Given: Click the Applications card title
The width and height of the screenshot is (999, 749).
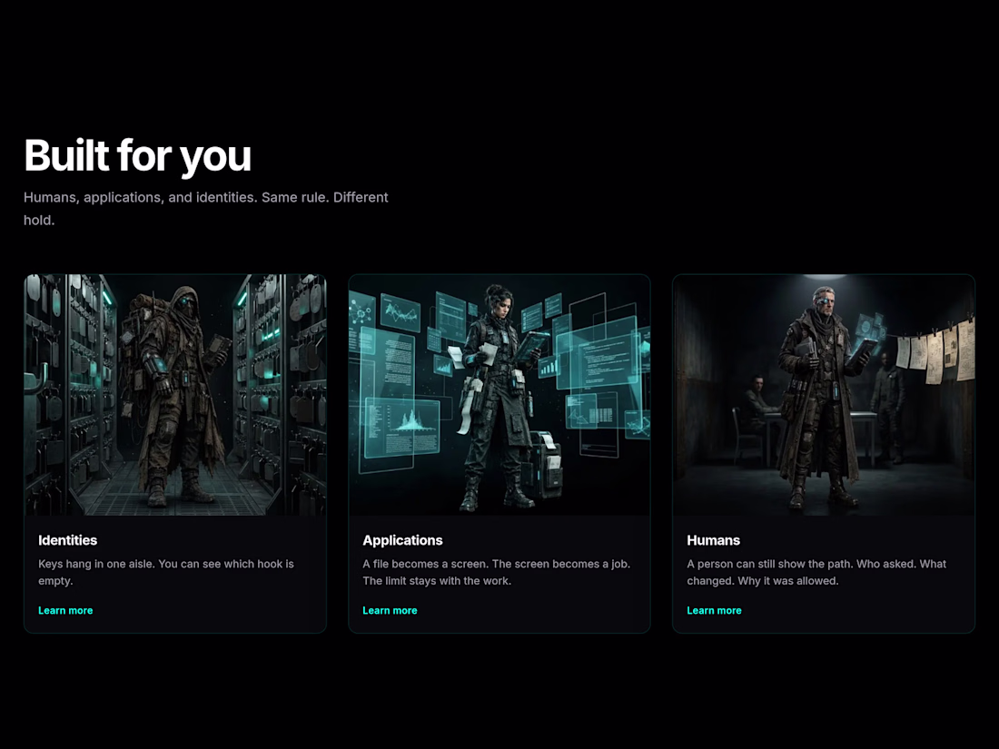Looking at the screenshot, I should tap(402, 540).
